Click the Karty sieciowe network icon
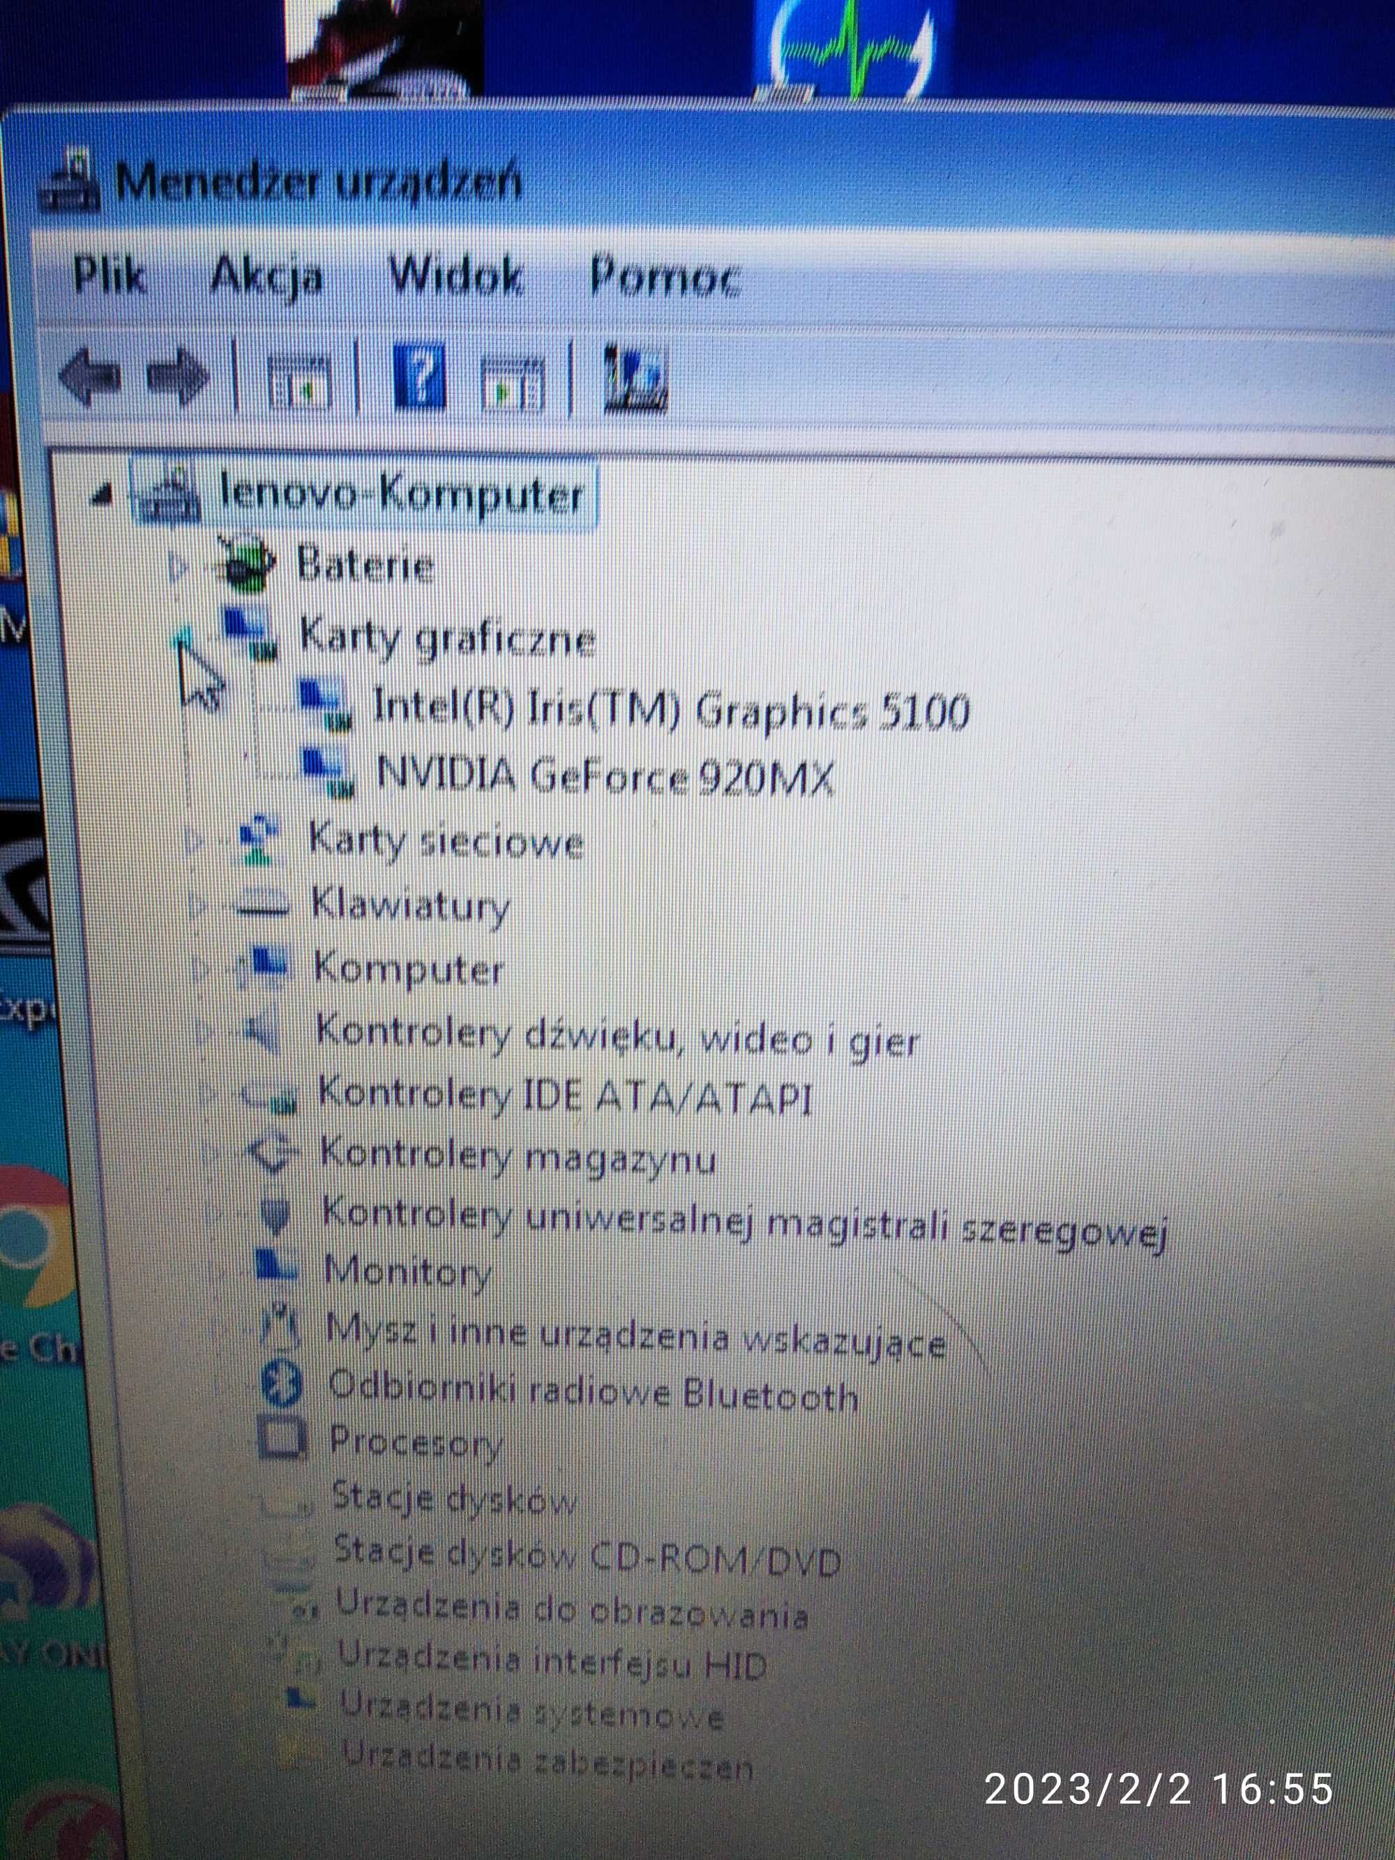 pos(257,839)
